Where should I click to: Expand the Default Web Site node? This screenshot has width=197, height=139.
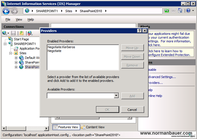pyautogui.click(x=16, y=58)
